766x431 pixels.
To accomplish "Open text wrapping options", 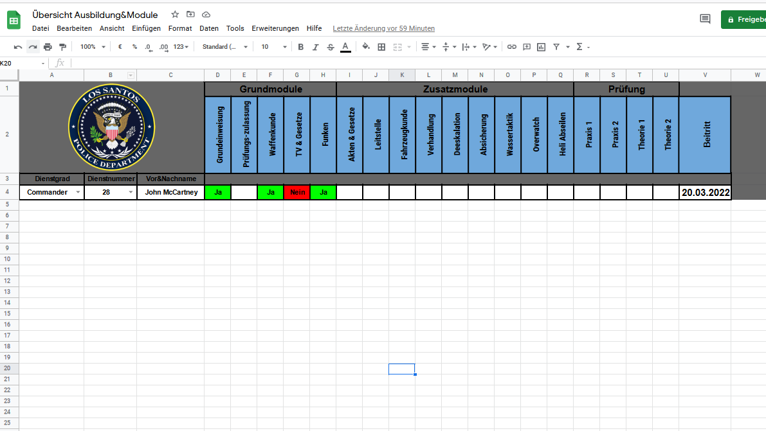I will (x=469, y=47).
